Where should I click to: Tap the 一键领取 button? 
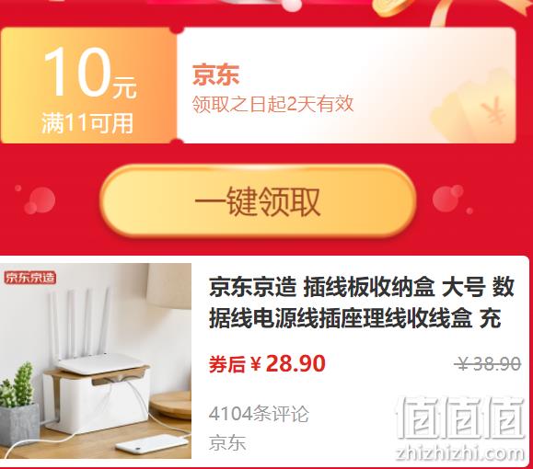pos(259,201)
